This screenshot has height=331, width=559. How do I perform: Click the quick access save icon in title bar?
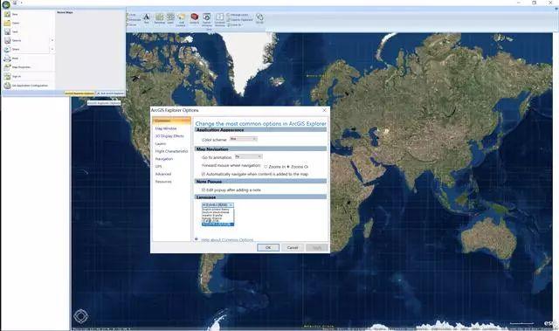[x=15, y=3]
